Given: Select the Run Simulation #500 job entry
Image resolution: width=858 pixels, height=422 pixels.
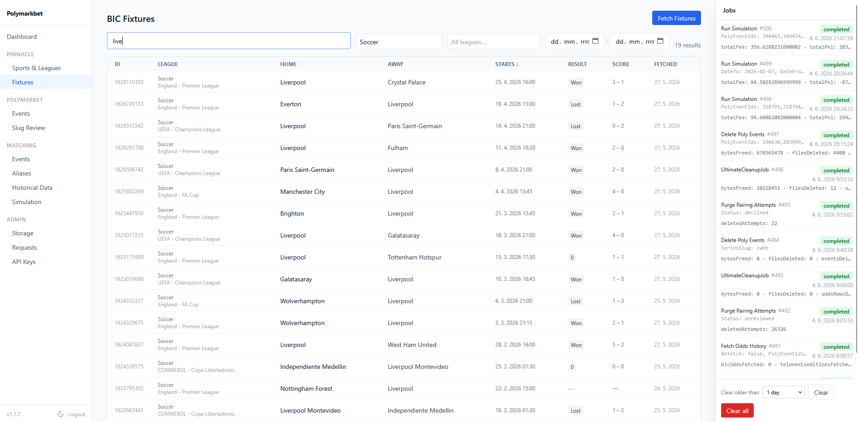Looking at the screenshot, I should coord(786,38).
